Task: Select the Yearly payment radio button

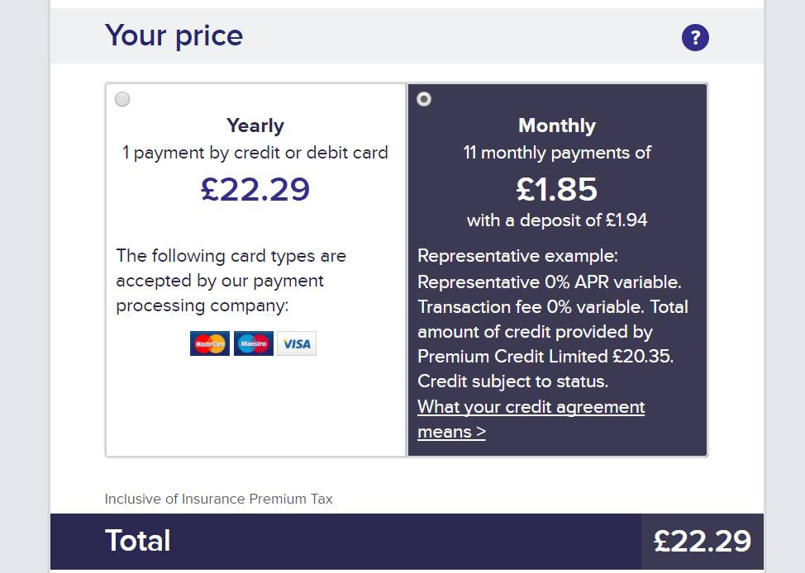Action: tap(122, 99)
